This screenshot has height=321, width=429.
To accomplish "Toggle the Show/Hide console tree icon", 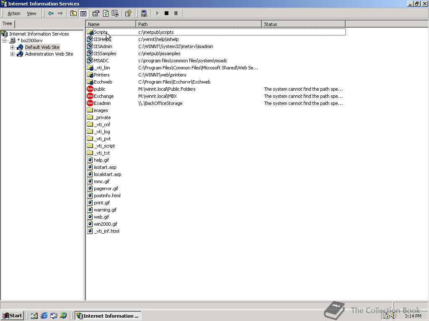I will 83,13.
